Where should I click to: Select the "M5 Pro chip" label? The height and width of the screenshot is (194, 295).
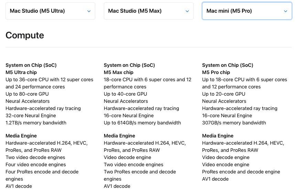pyautogui.click(x=216, y=72)
